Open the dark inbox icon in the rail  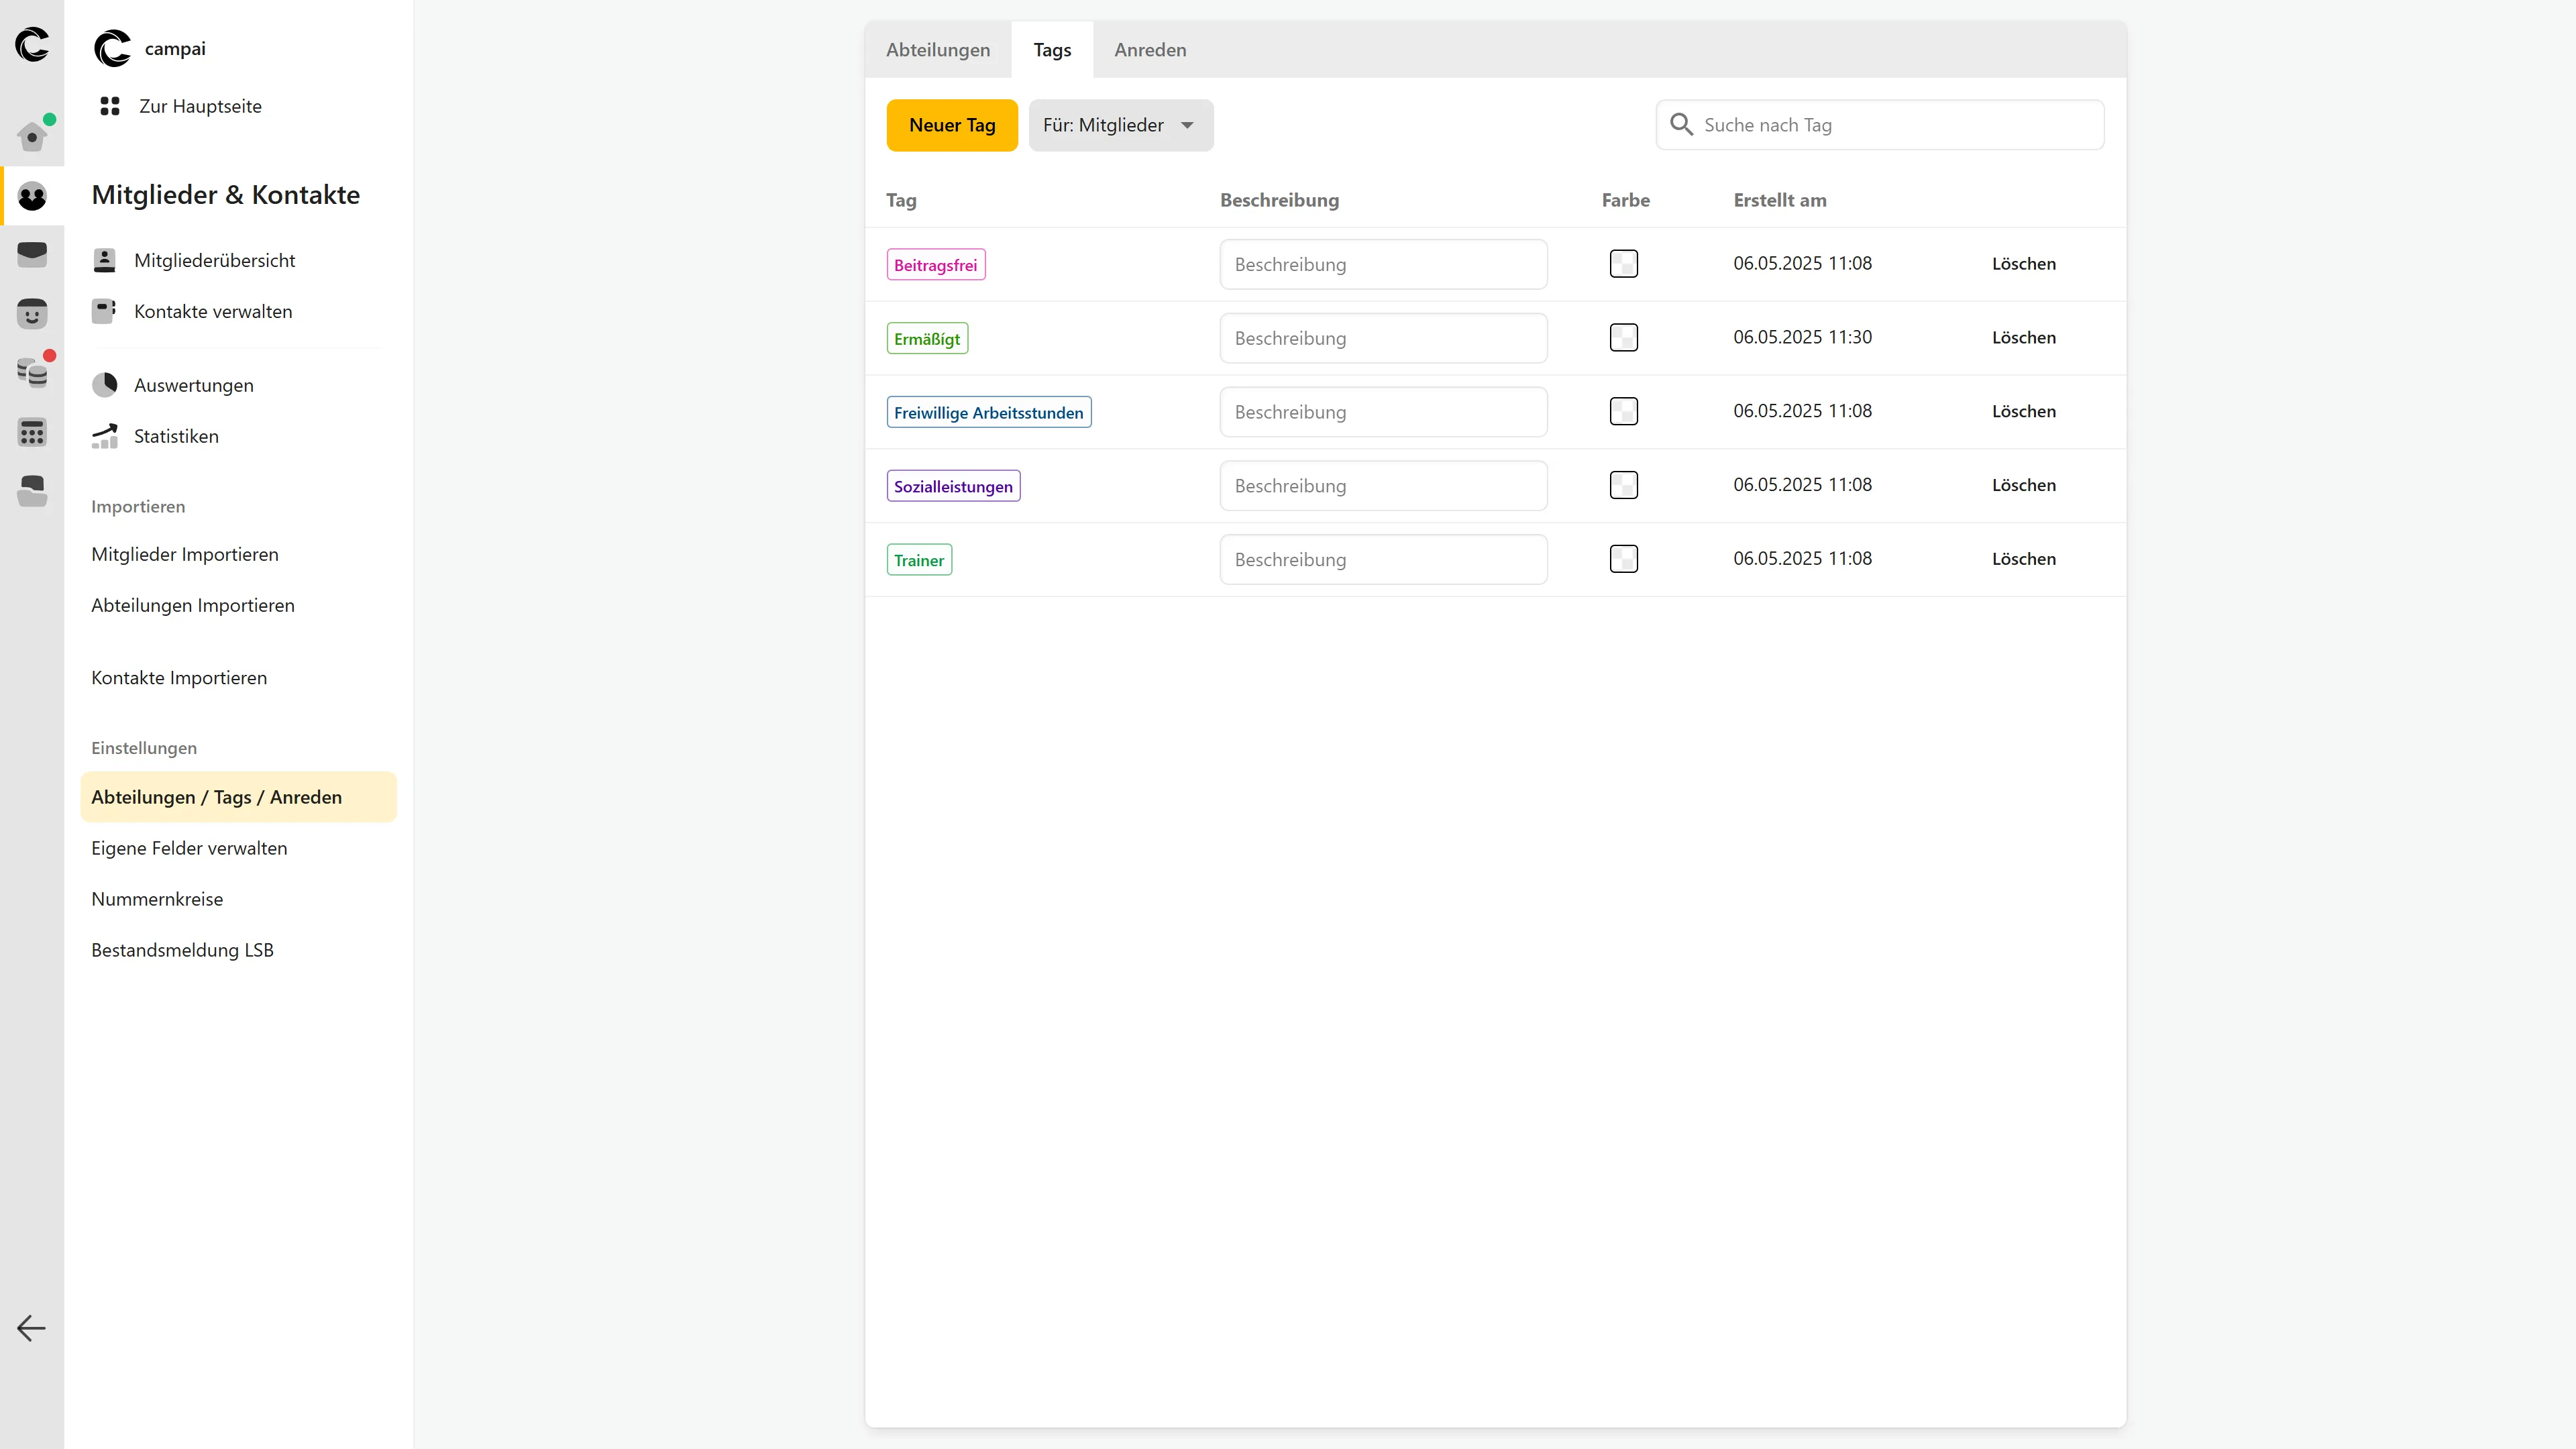[x=32, y=254]
